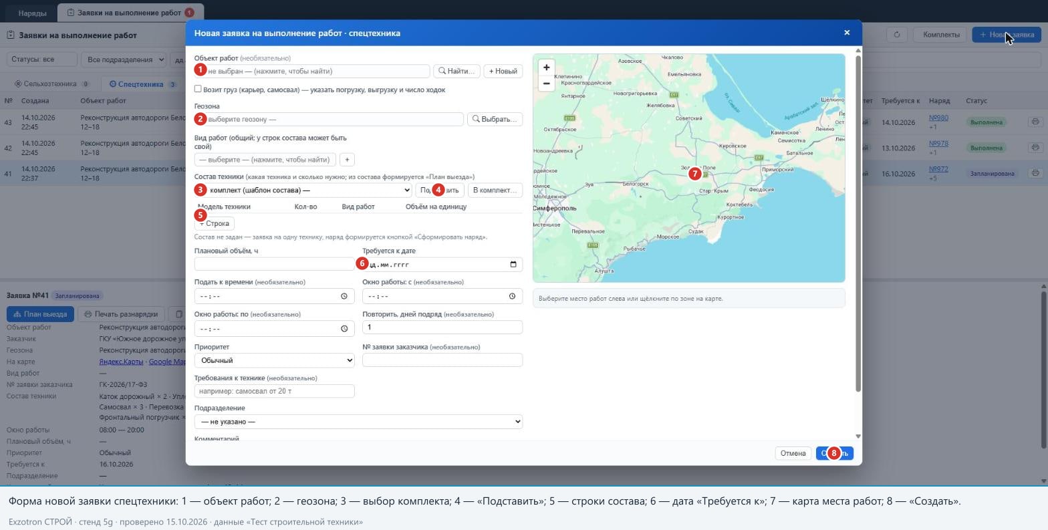Switch to 'Сельхозтехника' category tab
This screenshot has height=530, width=1048.
pyautogui.click(x=52, y=84)
